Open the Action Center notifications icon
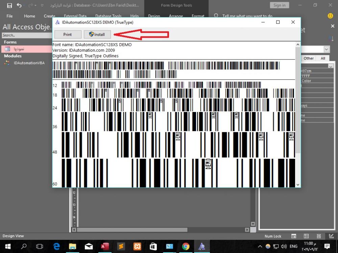 [x=327, y=246]
